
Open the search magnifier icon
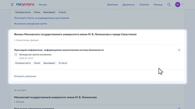169,5
